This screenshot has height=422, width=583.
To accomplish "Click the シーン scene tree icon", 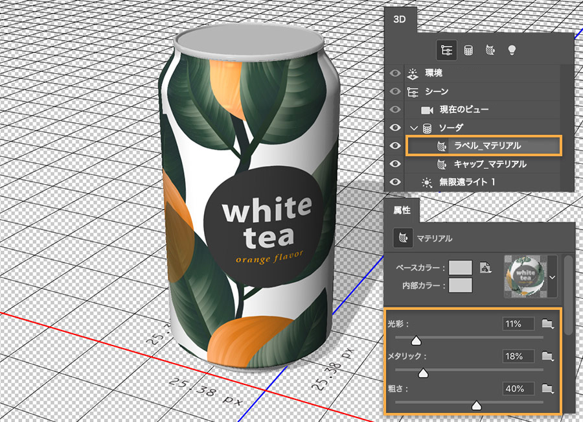I will (x=413, y=91).
